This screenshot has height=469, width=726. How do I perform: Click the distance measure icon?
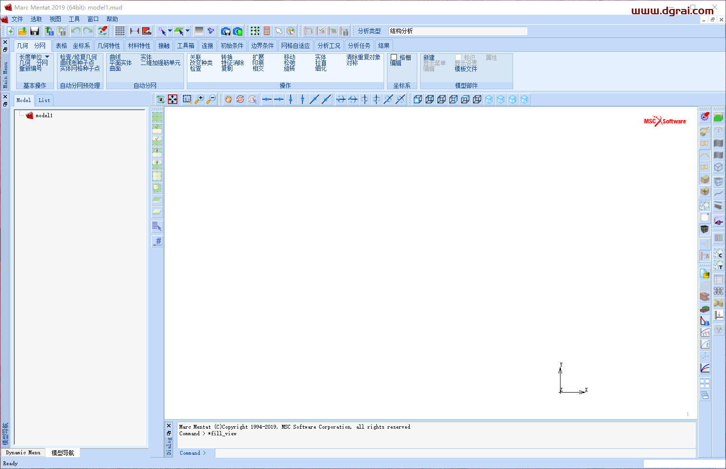coord(135,31)
